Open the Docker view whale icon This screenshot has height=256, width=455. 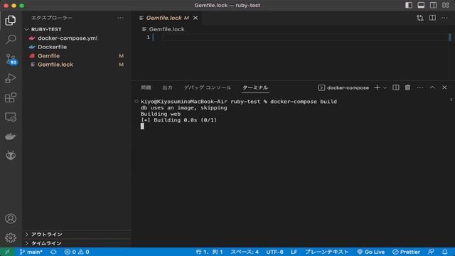click(11, 137)
